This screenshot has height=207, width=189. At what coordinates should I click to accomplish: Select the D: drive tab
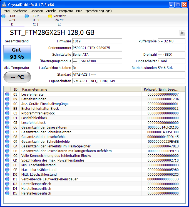(x=13, y=20)
